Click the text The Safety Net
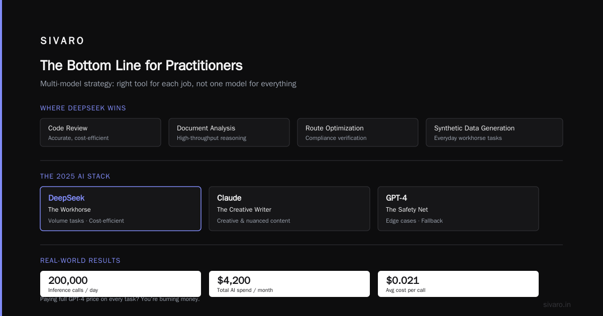Screen dimensions: 603x316 (x=407, y=210)
